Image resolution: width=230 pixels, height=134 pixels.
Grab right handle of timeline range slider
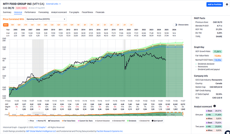point(183,114)
